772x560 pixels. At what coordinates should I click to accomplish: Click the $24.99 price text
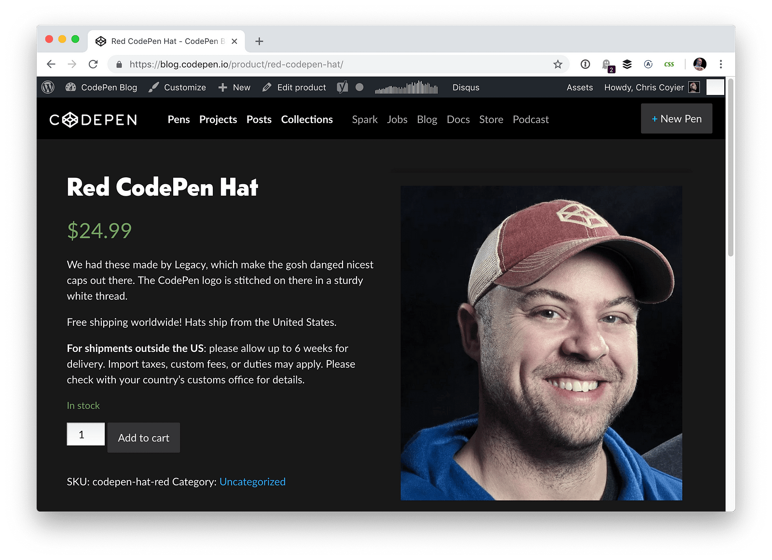pos(99,230)
